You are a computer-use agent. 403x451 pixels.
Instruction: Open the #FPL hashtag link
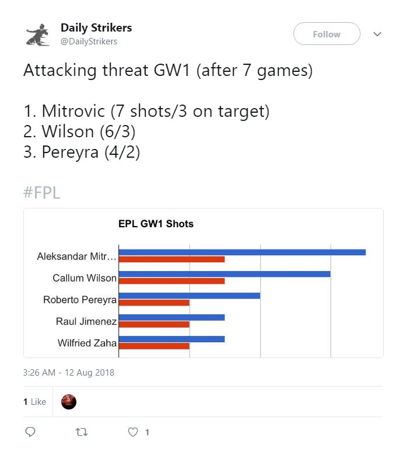(x=42, y=192)
